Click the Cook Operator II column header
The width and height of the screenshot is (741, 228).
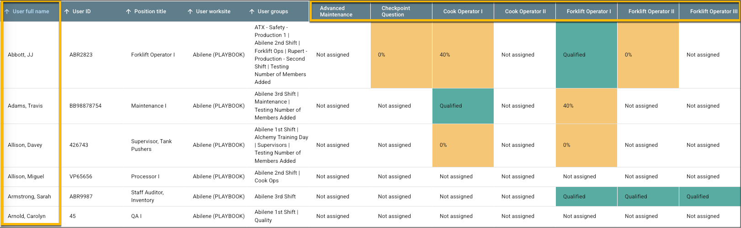point(525,11)
